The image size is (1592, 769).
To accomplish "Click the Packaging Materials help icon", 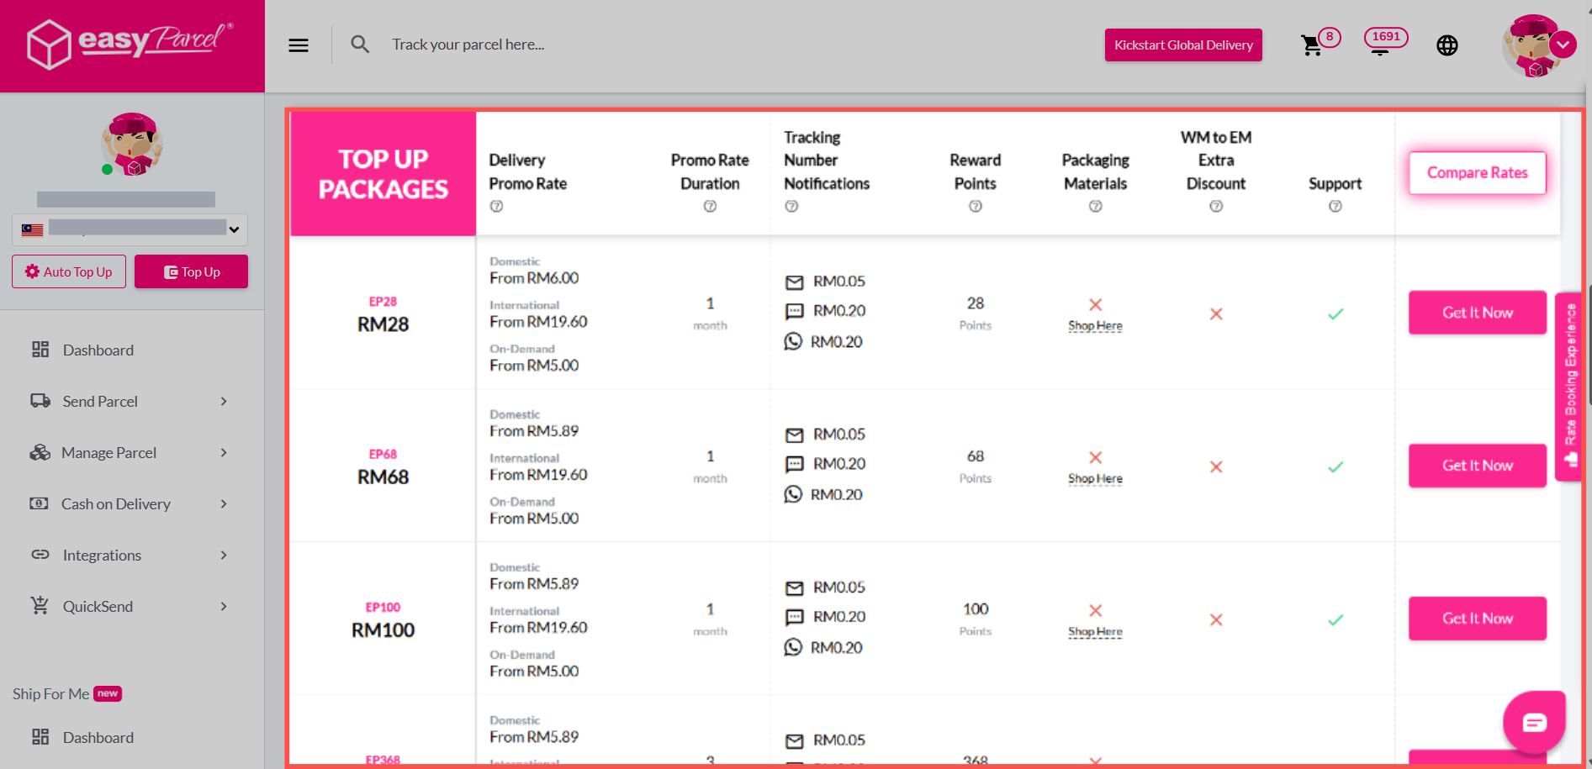I will pyautogui.click(x=1096, y=206).
